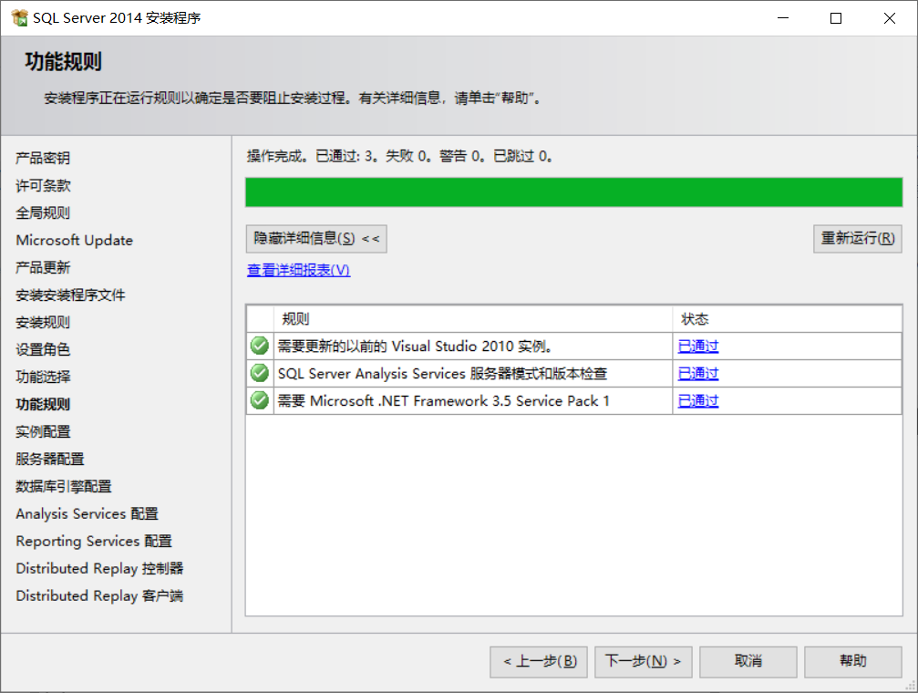
Task: Select 产品密钥 step in sidebar
Action: pos(43,158)
